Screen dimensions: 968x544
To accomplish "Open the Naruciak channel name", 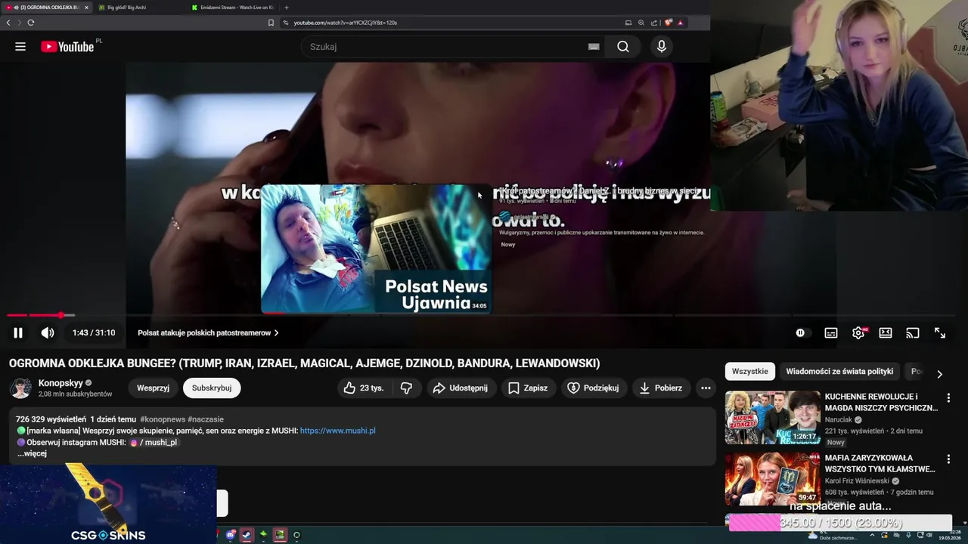I will (x=838, y=419).
